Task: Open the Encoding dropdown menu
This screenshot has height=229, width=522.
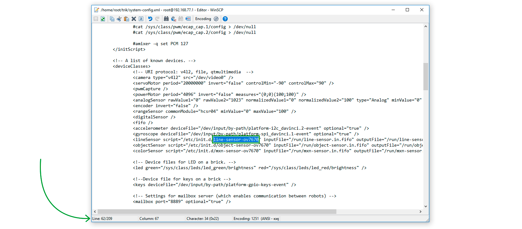Action: pyautogui.click(x=203, y=19)
